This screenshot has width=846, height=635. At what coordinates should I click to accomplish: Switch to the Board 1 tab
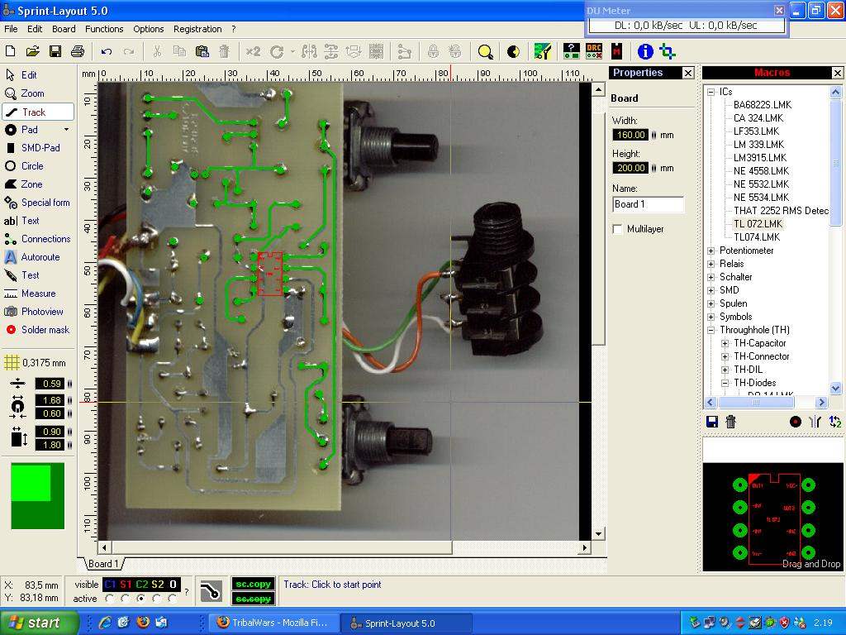[x=103, y=564]
